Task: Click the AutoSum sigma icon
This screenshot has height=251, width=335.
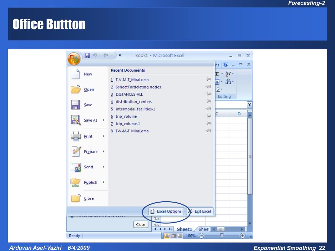Action: point(217,74)
